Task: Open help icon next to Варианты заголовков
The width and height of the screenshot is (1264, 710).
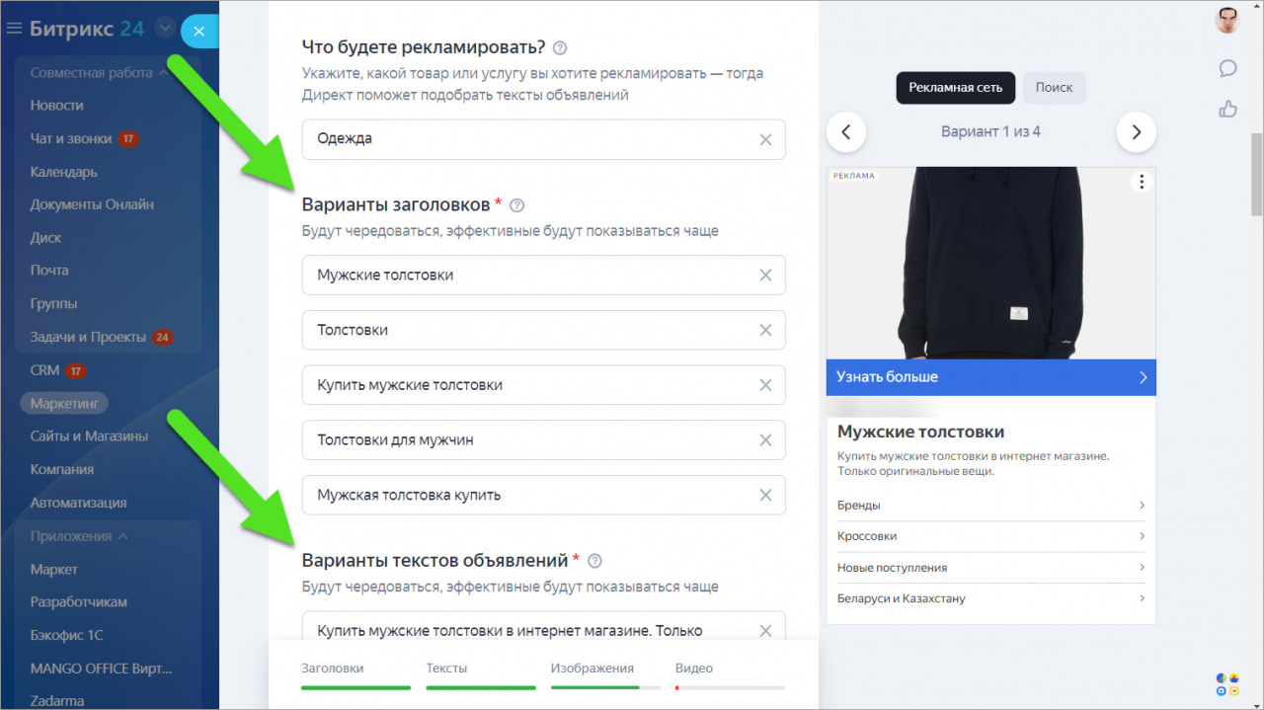Action: [x=516, y=205]
